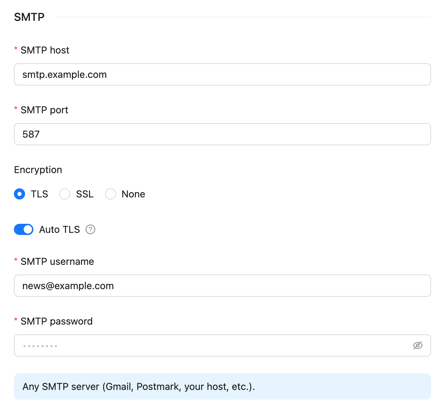Click the "Auto TLS" label text
445x408 pixels.
[59, 229]
